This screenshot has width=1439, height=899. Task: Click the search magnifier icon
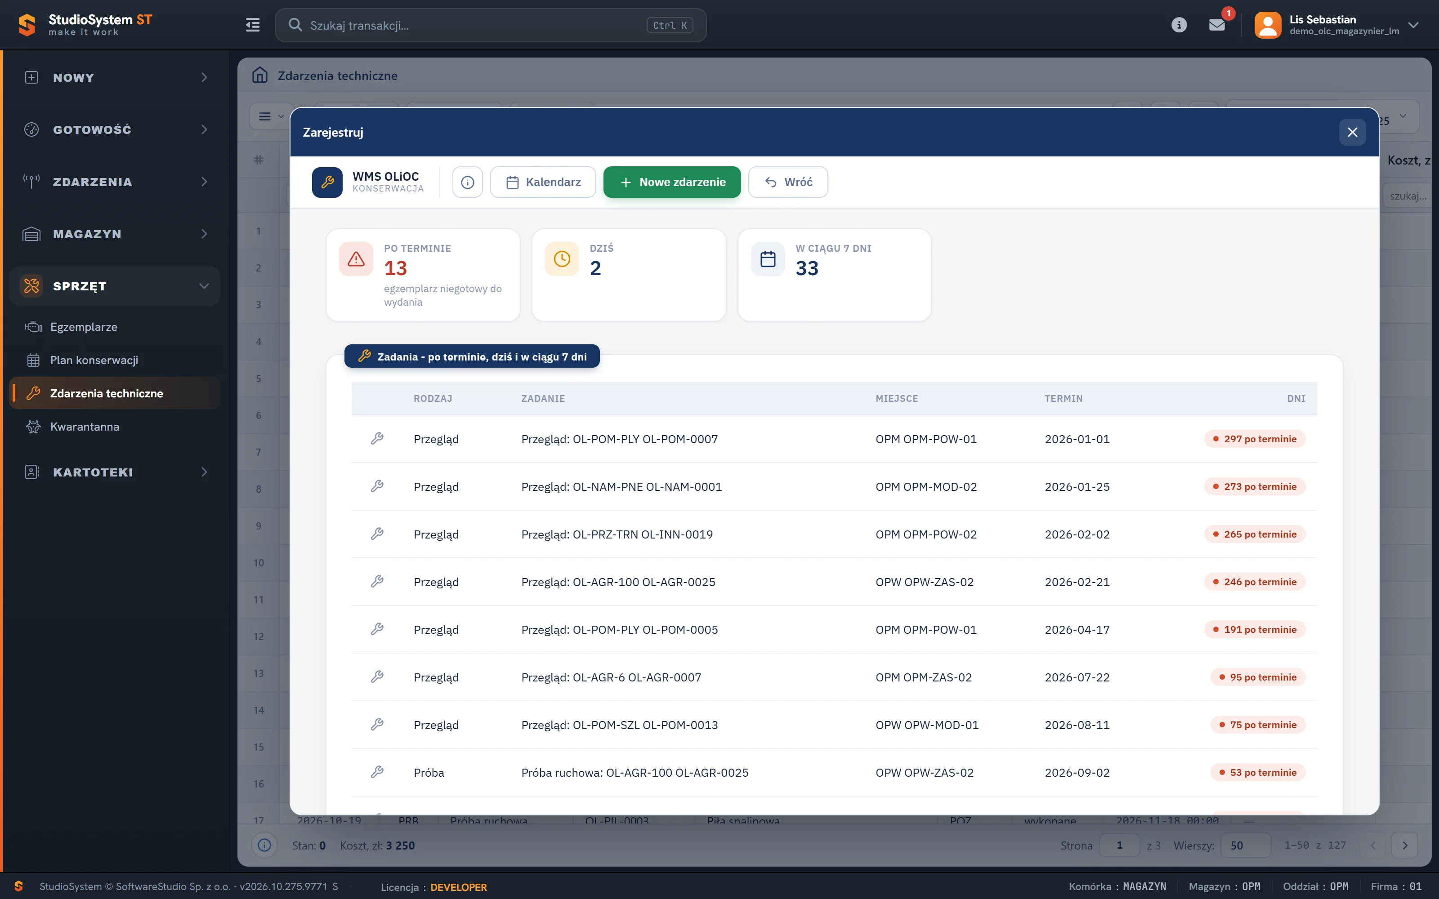coord(295,25)
